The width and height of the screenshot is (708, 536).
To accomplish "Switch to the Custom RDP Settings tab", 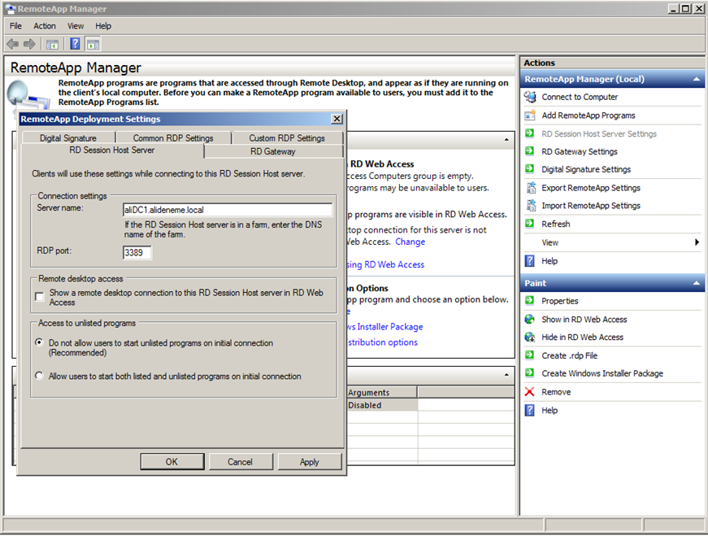I will 287,137.
